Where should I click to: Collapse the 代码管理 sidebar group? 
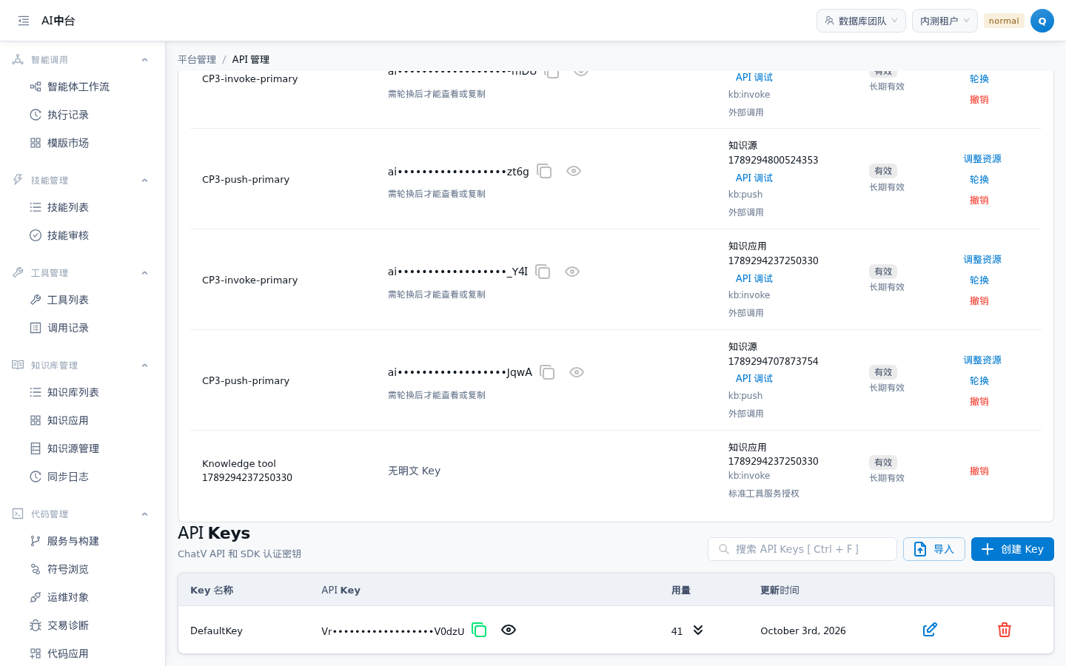[145, 514]
